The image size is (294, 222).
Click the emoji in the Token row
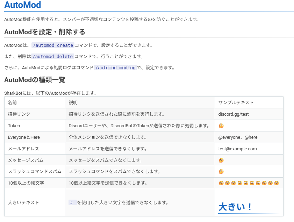click(x=221, y=126)
